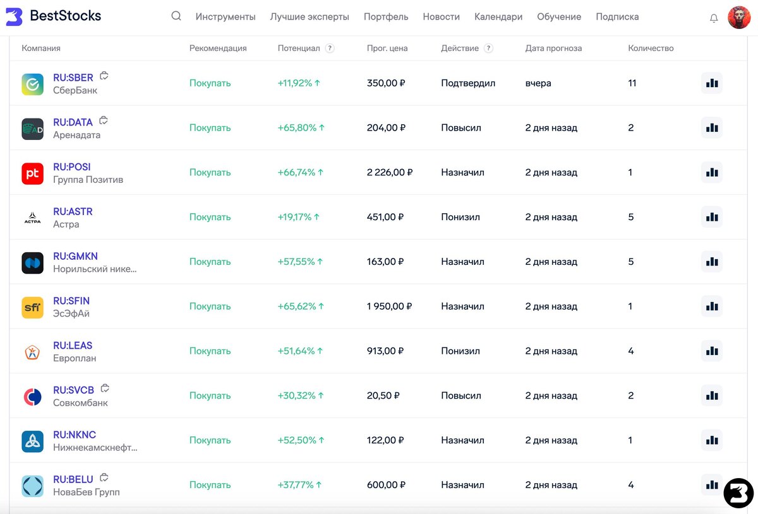The image size is (758, 514).
Task: Open the Календари menu
Action: tap(498, 17)
